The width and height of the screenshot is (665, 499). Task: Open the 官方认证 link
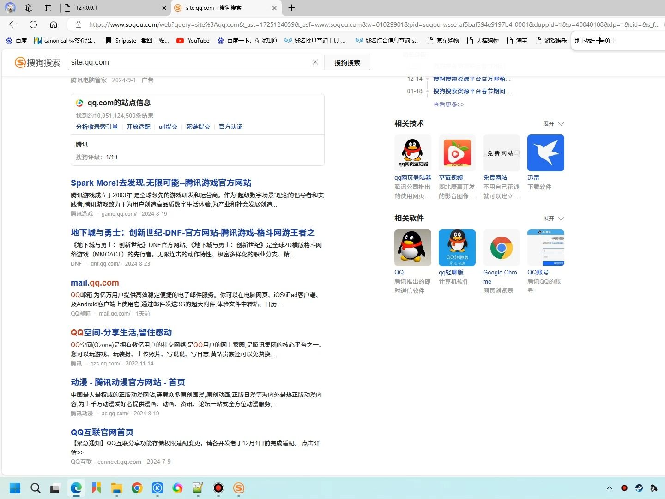(230, 127)
